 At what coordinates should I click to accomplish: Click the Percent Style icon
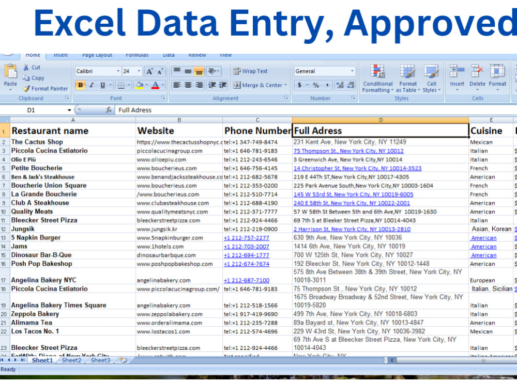pyautogui.click(x=315, y=84)
